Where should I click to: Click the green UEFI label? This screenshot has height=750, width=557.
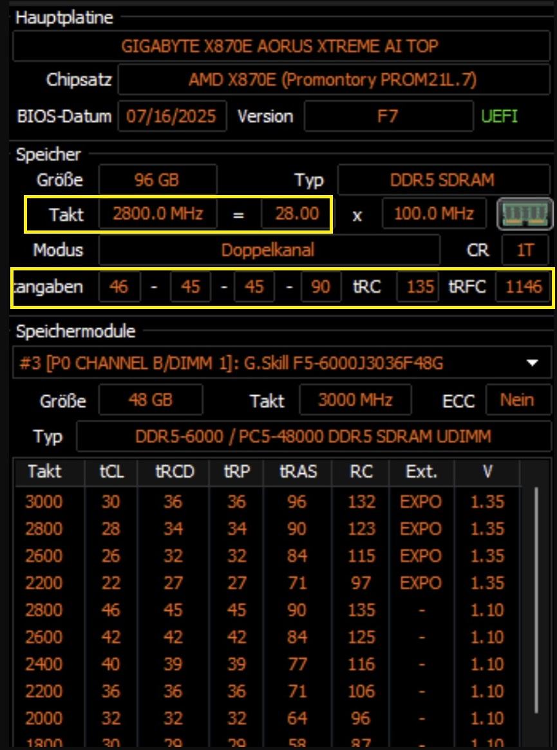tap(499, 117)
